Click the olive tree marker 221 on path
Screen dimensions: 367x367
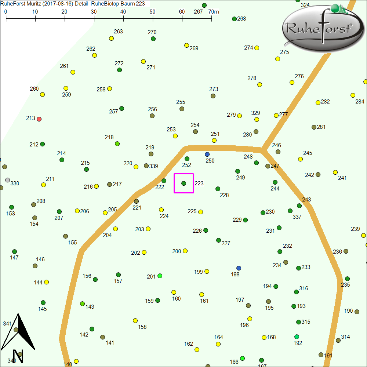[x=136, y=201]
